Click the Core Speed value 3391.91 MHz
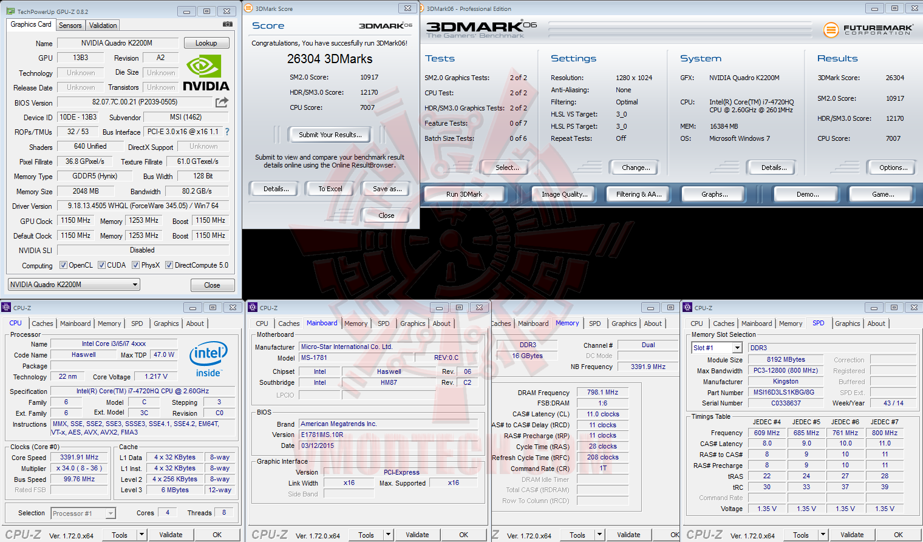The width and height of the screenshot is (923, 542). 79,457
